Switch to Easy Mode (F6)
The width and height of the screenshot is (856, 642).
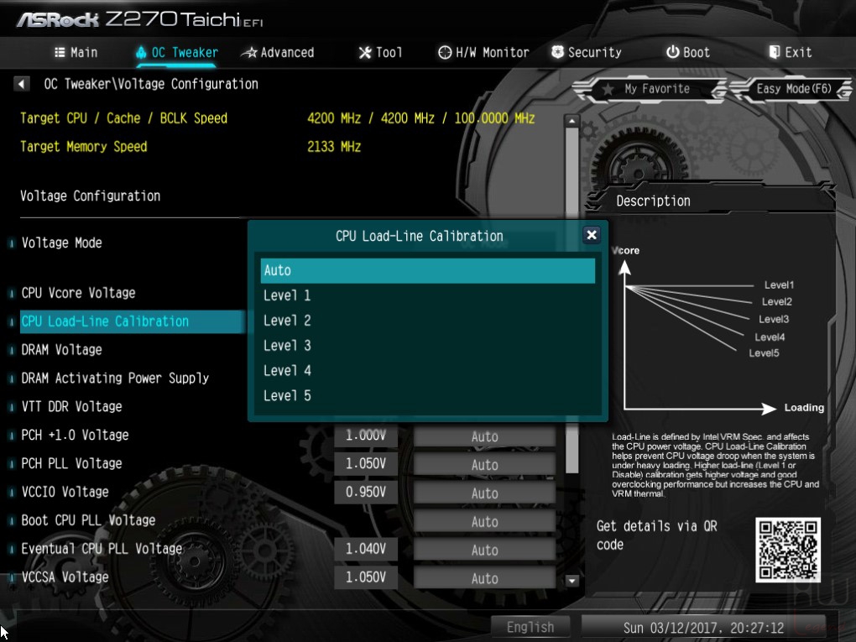(793, 89)
